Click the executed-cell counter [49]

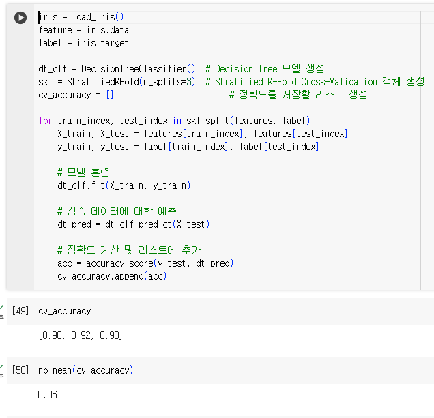pos(20,311)
